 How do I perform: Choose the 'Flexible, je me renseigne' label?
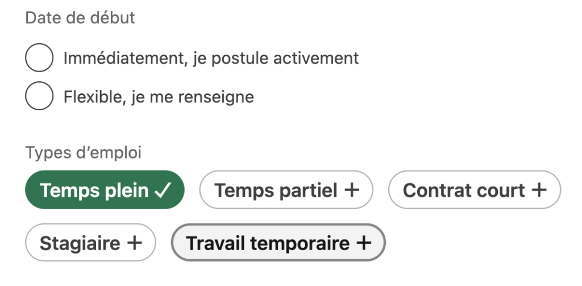coord(159,97)
